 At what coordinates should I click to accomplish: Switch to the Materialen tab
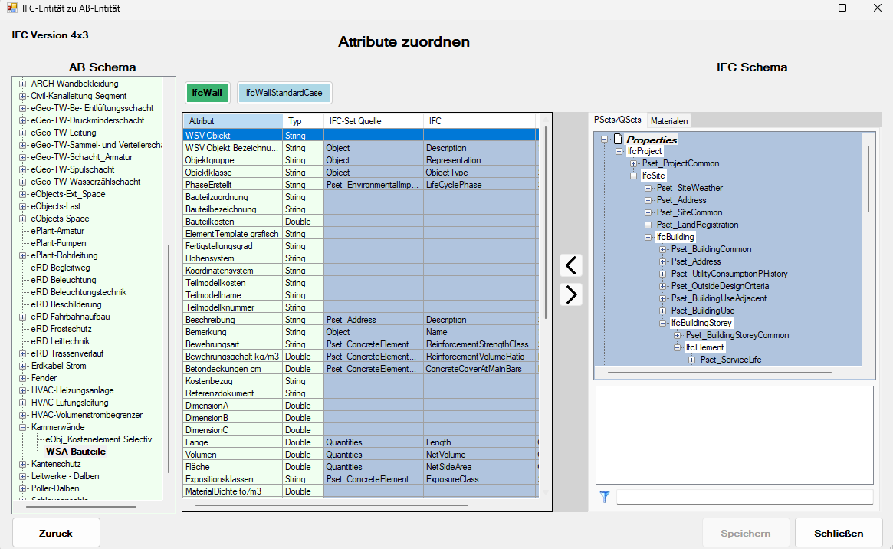[669, 120]
